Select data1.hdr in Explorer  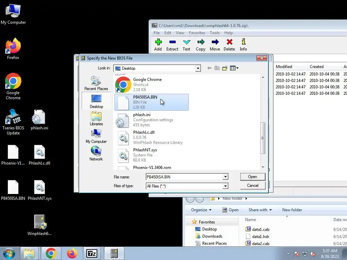tap(261, 236)
